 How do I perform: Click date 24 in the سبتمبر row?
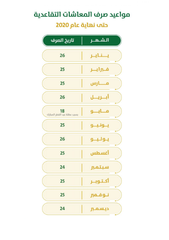point(62,167)
